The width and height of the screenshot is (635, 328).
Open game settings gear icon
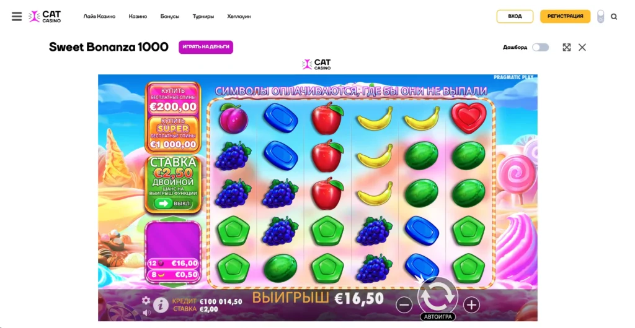click(146, 300)
